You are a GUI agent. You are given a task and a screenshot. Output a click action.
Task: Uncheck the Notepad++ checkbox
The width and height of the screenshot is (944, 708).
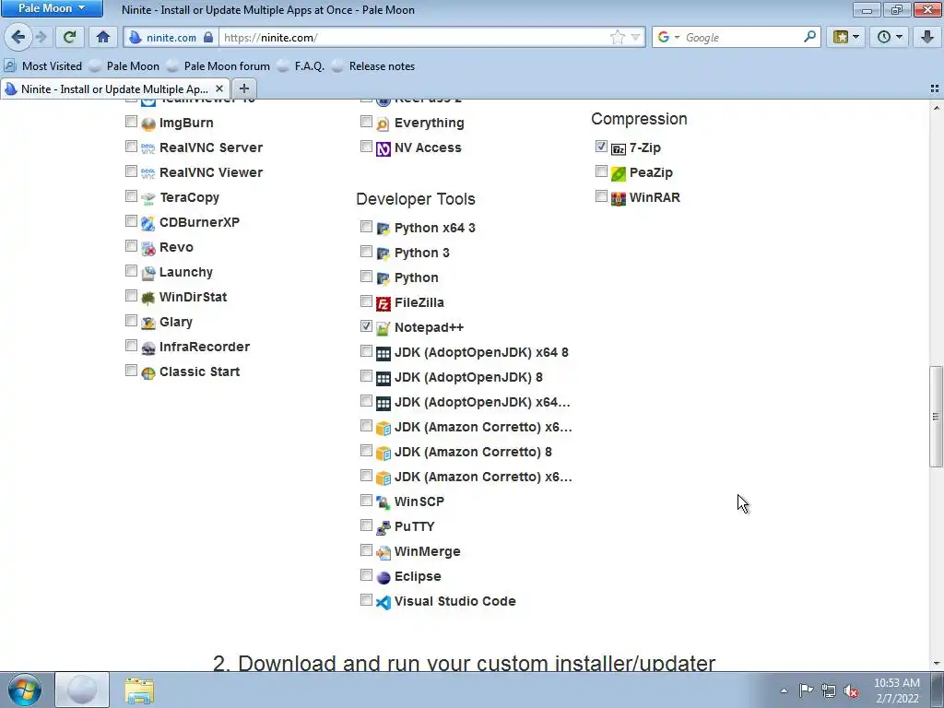[366, 325]
